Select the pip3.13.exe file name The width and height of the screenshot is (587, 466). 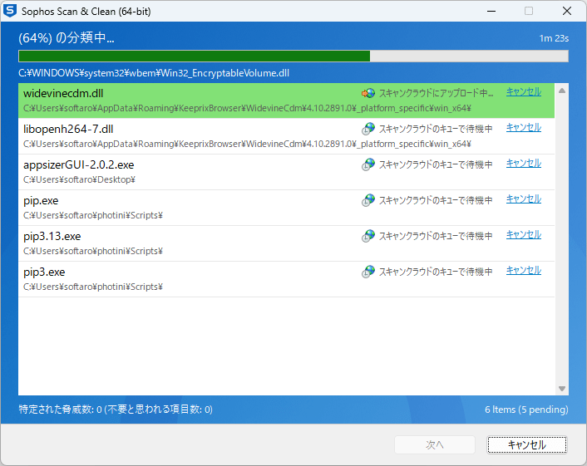coord(52,237)
